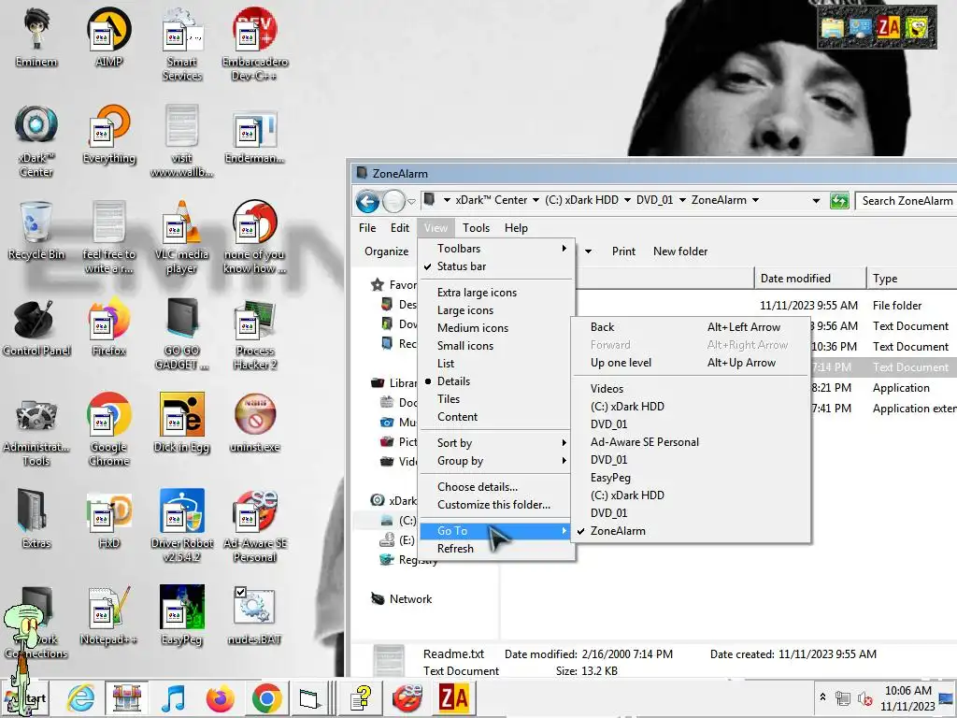
Task: Select the nudes.BAT desktop file
Action: click(x=254, y=615)
